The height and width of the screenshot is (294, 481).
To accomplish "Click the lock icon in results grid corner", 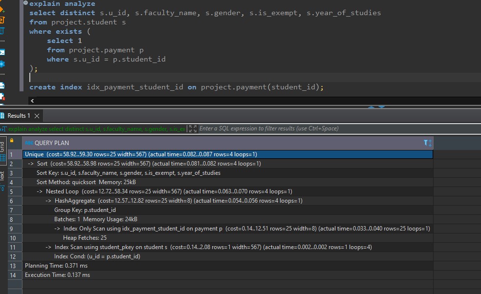I will [x=12, y=141].
